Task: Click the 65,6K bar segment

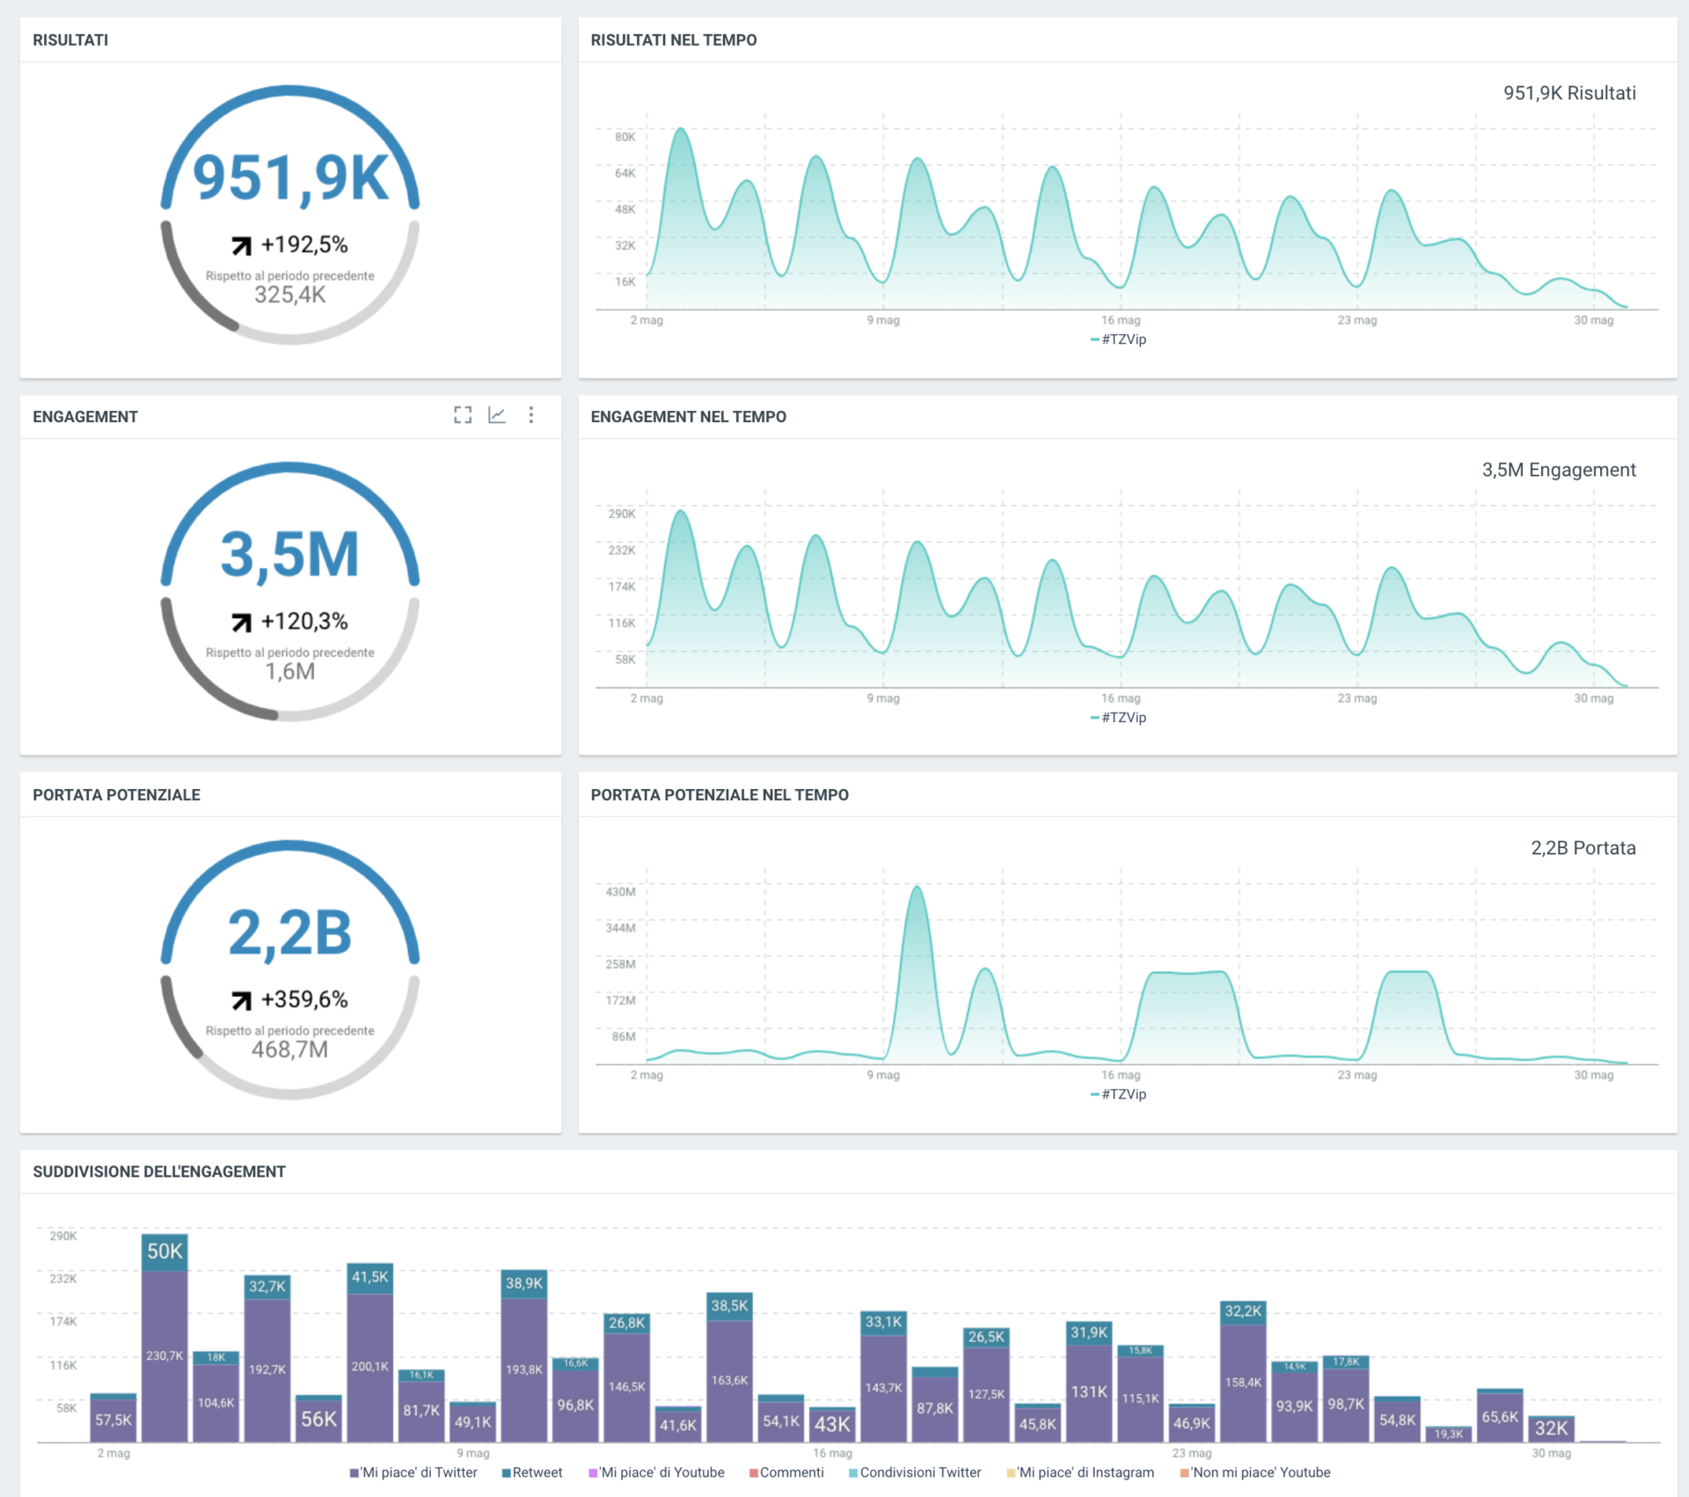Action: point(1500,1417)
